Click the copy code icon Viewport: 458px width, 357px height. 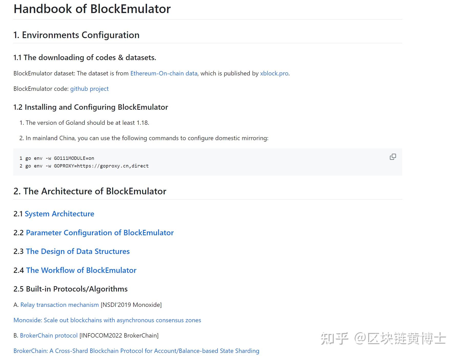[x=392, y=157]
